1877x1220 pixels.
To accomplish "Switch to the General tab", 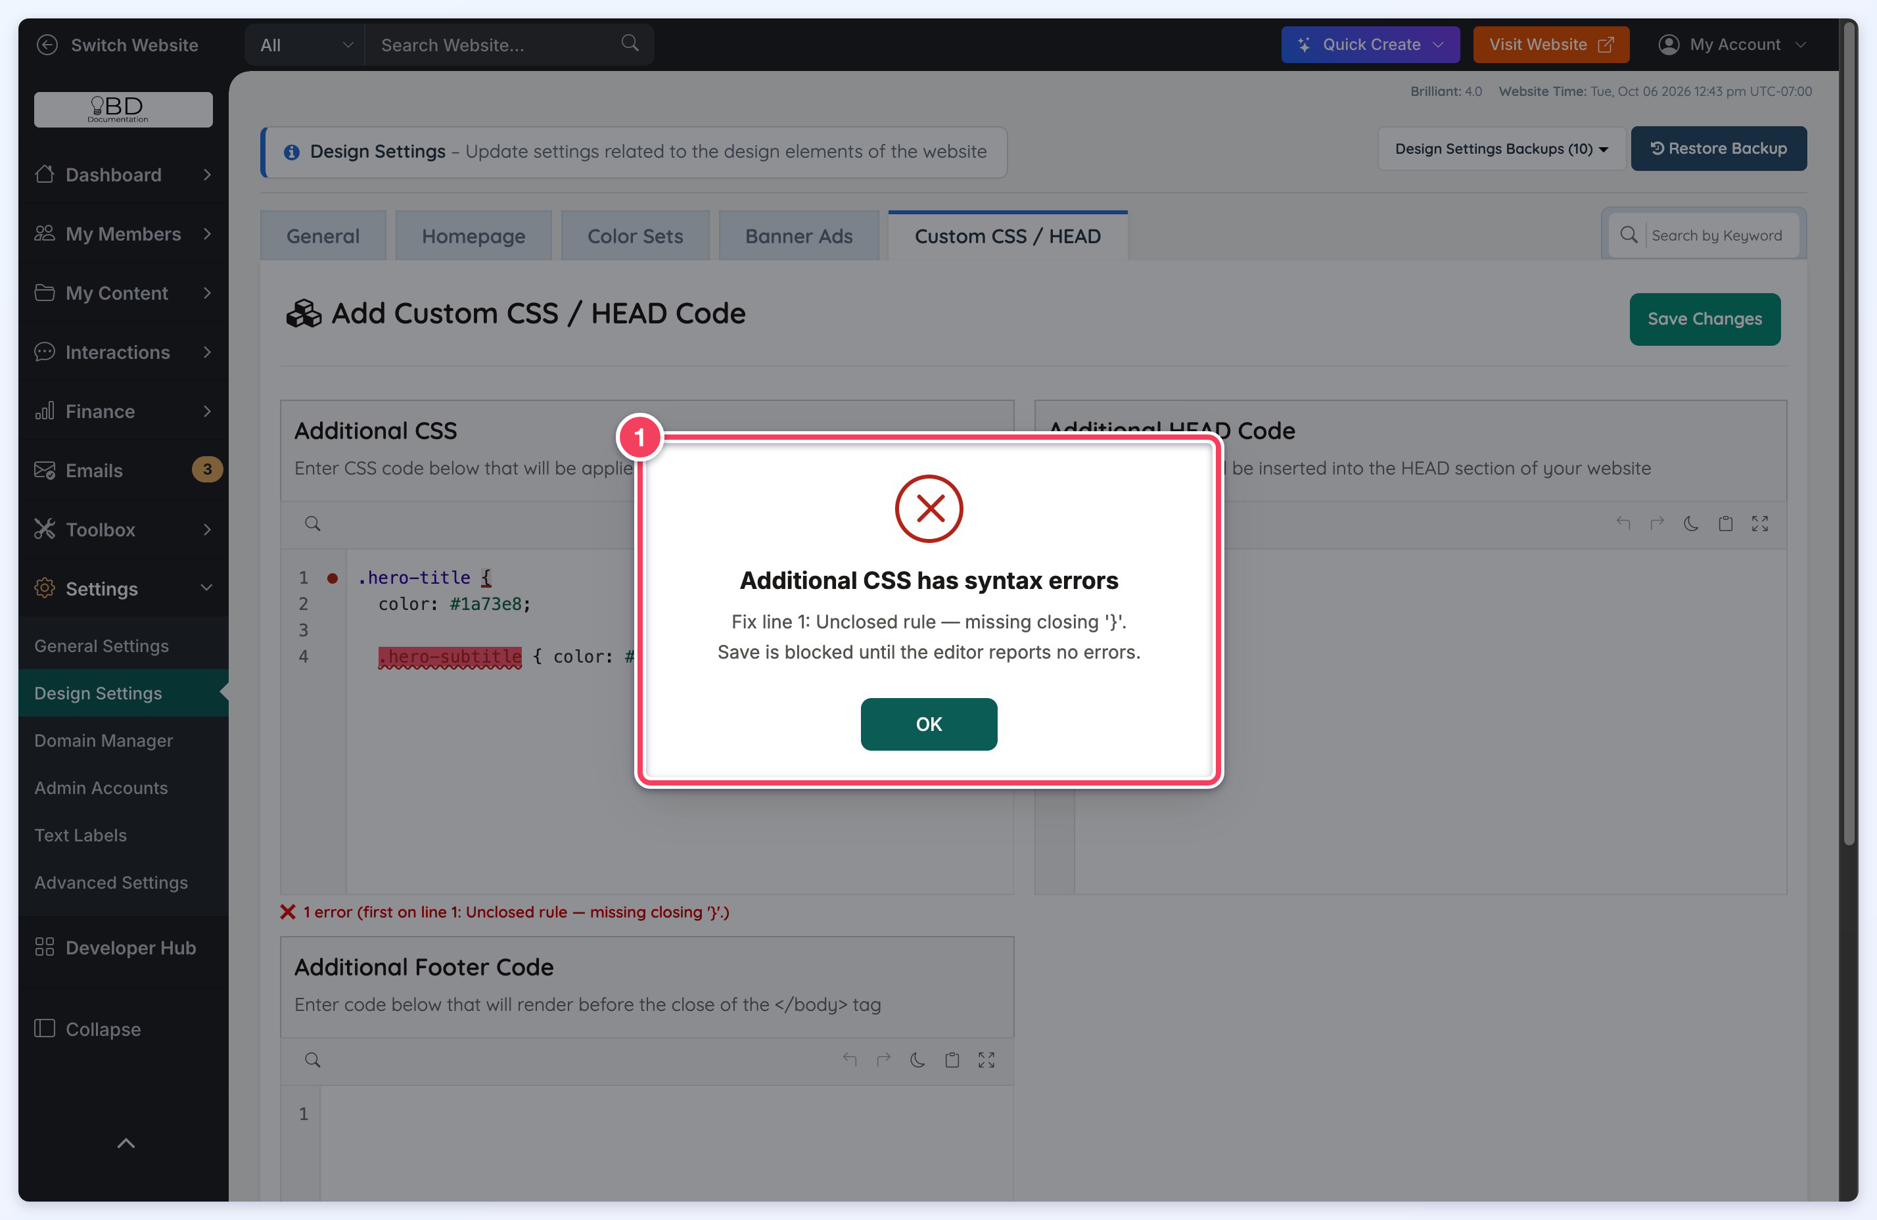I will point(323,236).
